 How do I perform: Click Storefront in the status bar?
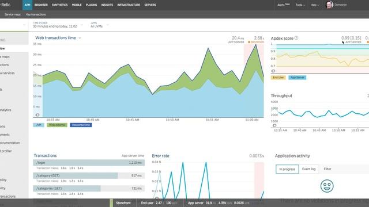123,203
